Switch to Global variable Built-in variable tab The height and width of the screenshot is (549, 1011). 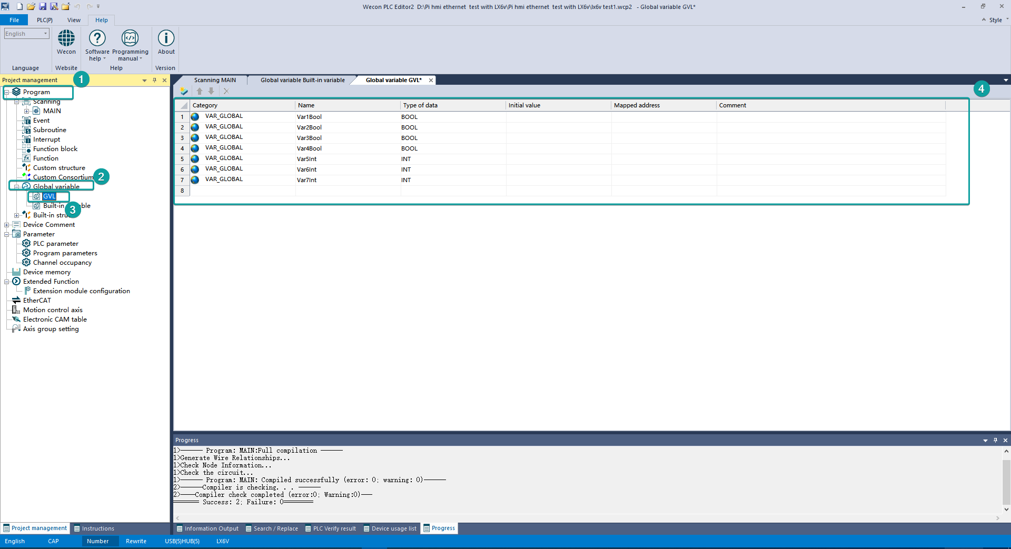pos(303,80)
